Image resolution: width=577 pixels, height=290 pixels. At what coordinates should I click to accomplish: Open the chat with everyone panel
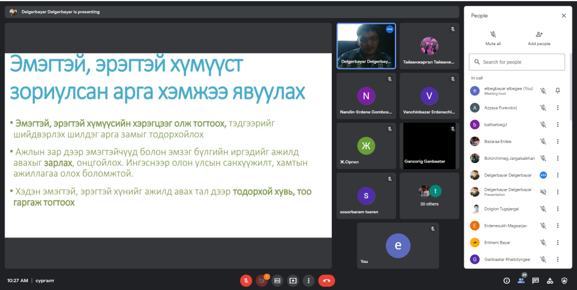pos(535,280)
